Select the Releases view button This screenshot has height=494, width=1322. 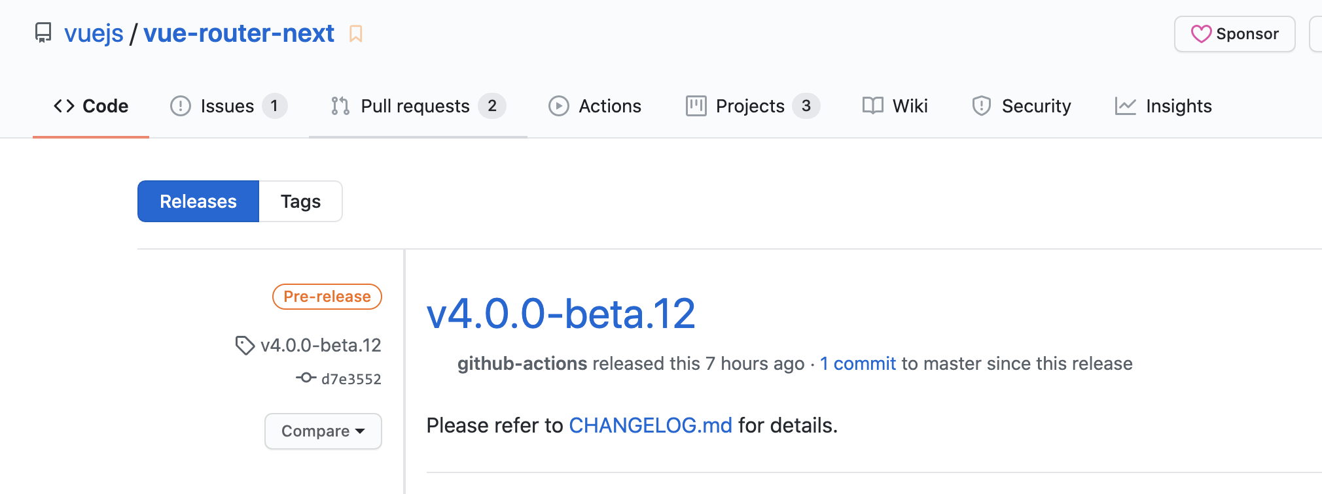point(198,201)
